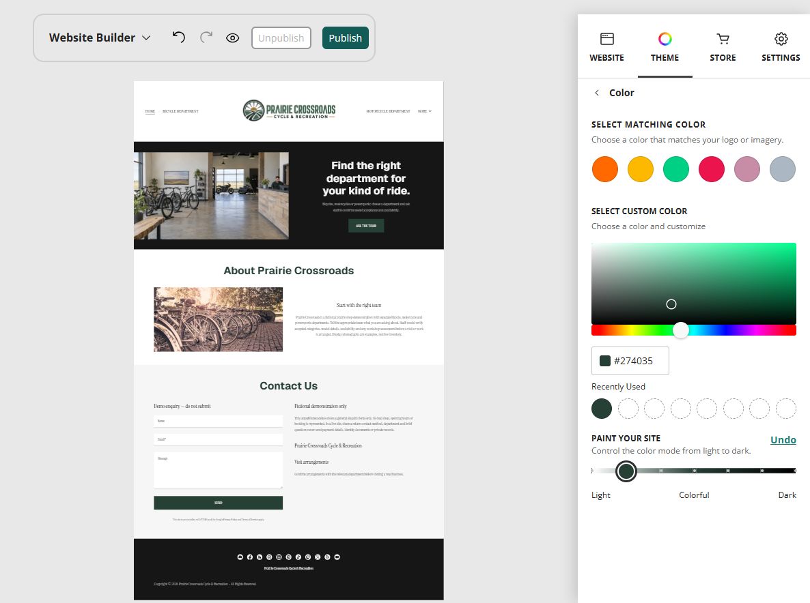Go back from the Color panel

[x=597, y=93]
